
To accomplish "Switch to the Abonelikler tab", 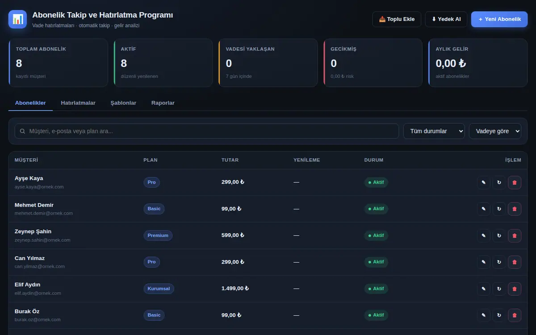I will coord(30,103).
